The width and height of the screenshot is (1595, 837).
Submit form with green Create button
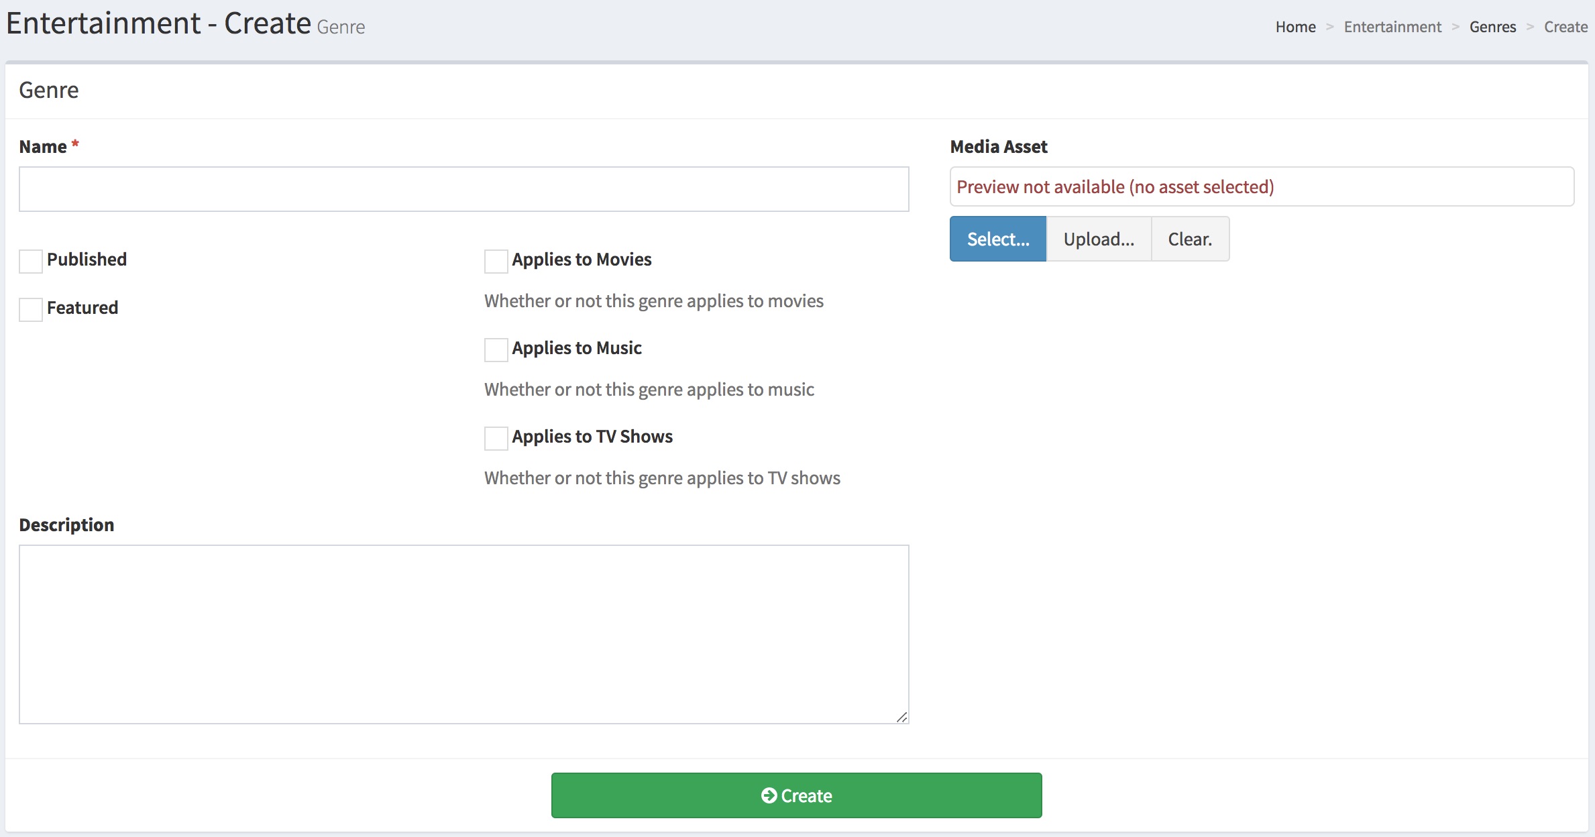click(796, 795)
